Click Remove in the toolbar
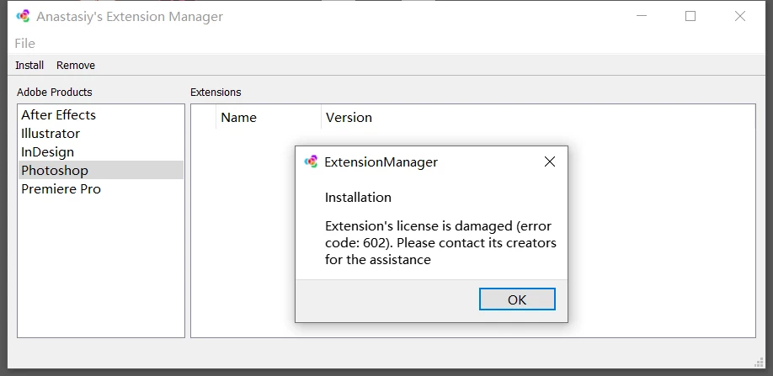773x376 pixels. click(76, 65)
